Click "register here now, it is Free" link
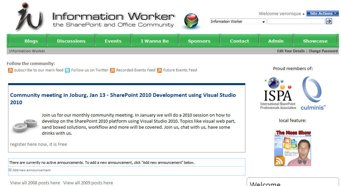 [39, 144]
